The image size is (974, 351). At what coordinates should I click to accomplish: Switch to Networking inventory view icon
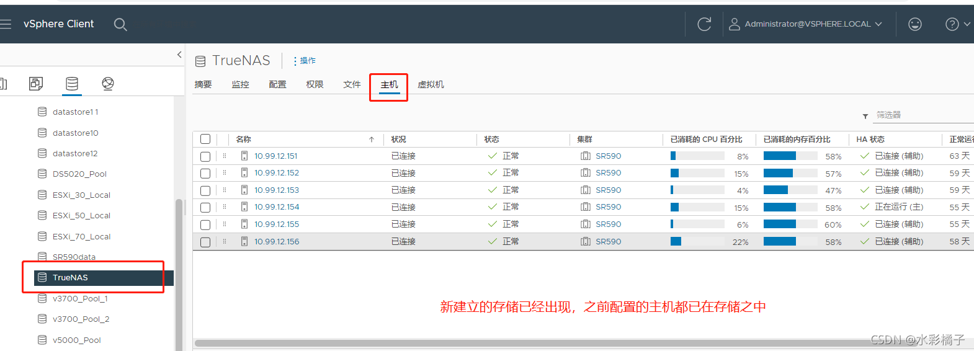click(x=108, y=83)
